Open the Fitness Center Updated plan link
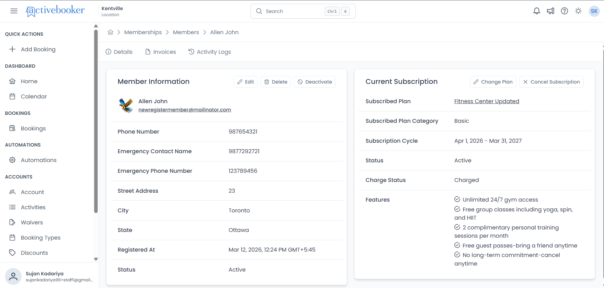This screenshot has height=288, width=604. (x=487, y=101)
